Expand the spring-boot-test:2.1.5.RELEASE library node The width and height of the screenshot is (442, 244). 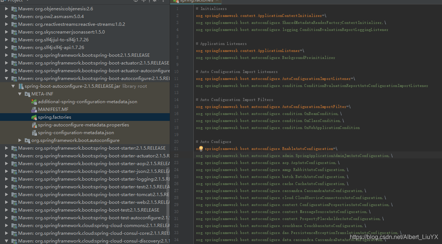tap(7, 210)
